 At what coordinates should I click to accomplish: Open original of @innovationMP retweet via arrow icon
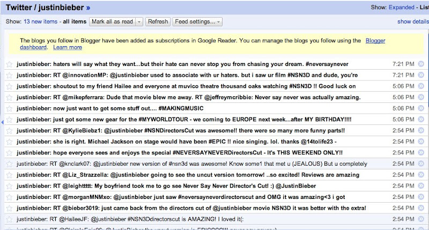(x=421, y=75)
